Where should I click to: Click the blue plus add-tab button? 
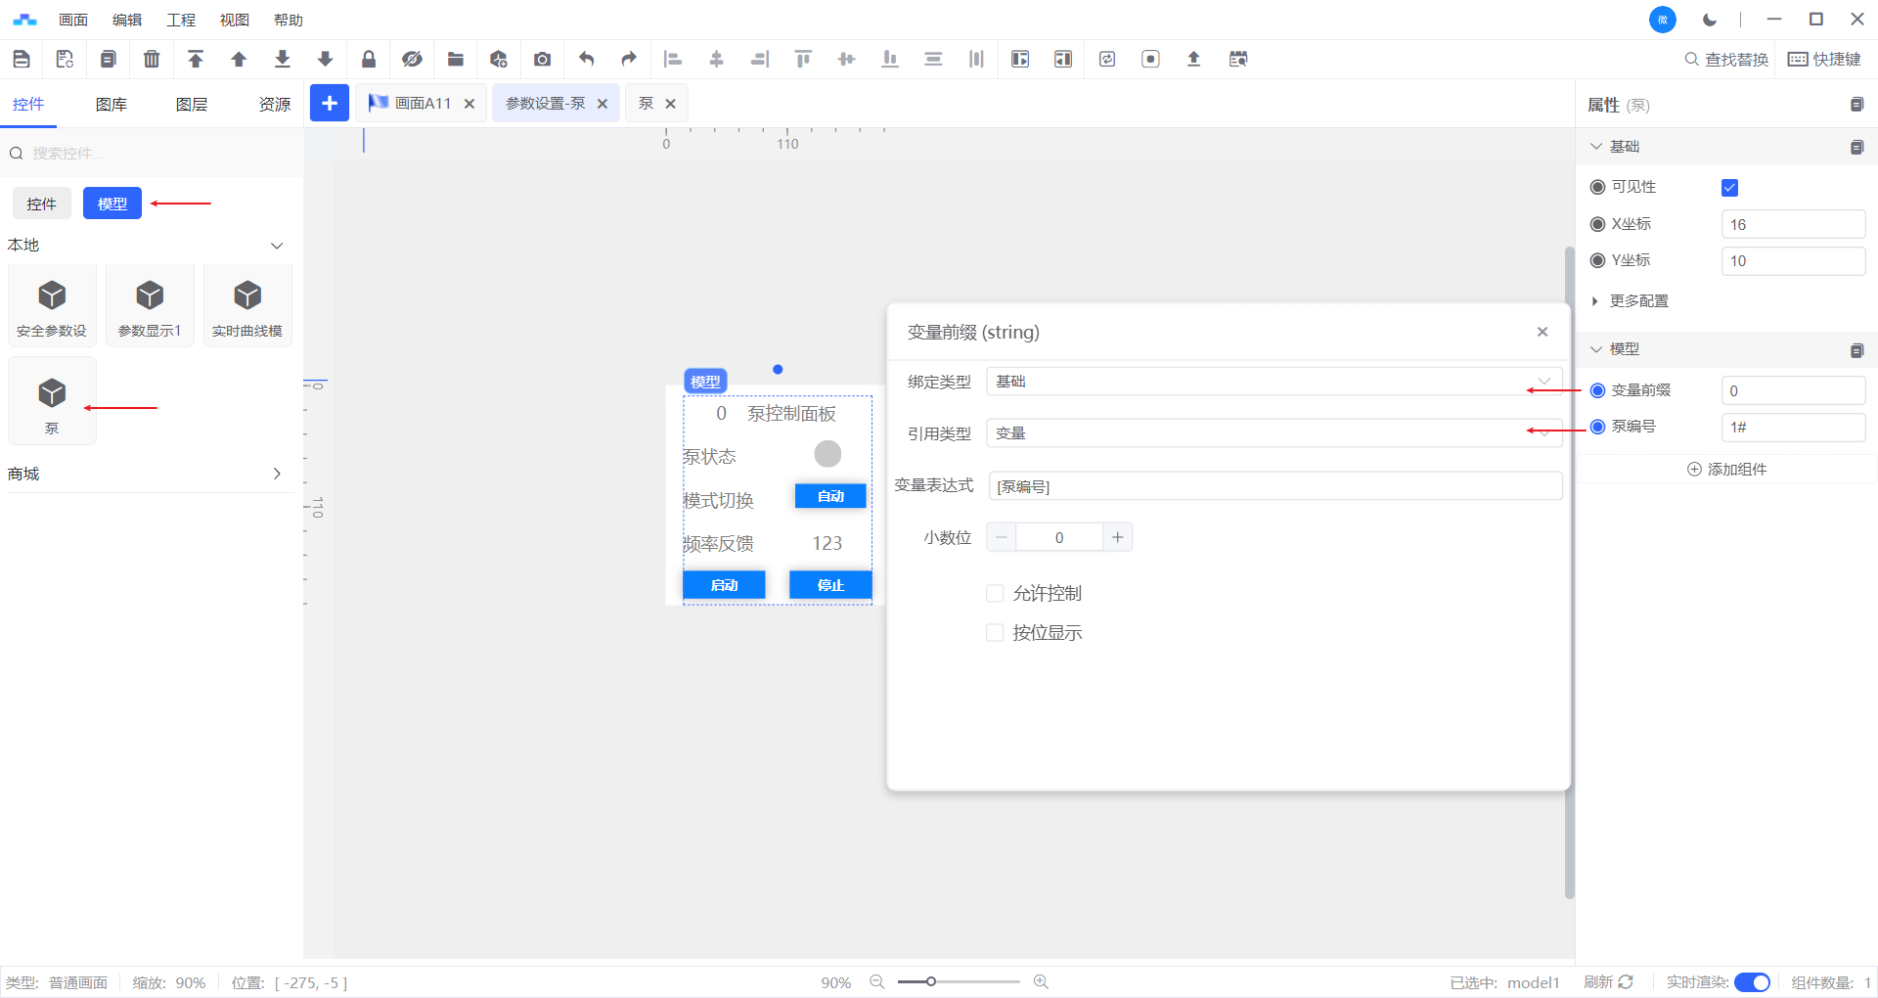(x=330, y=103)
